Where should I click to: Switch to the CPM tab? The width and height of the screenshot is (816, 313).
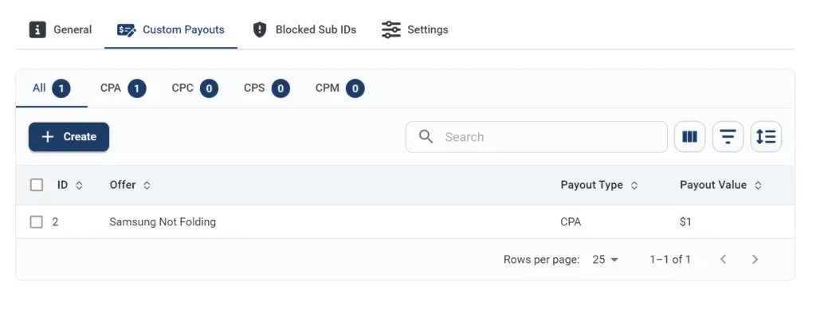click(339, 88)
